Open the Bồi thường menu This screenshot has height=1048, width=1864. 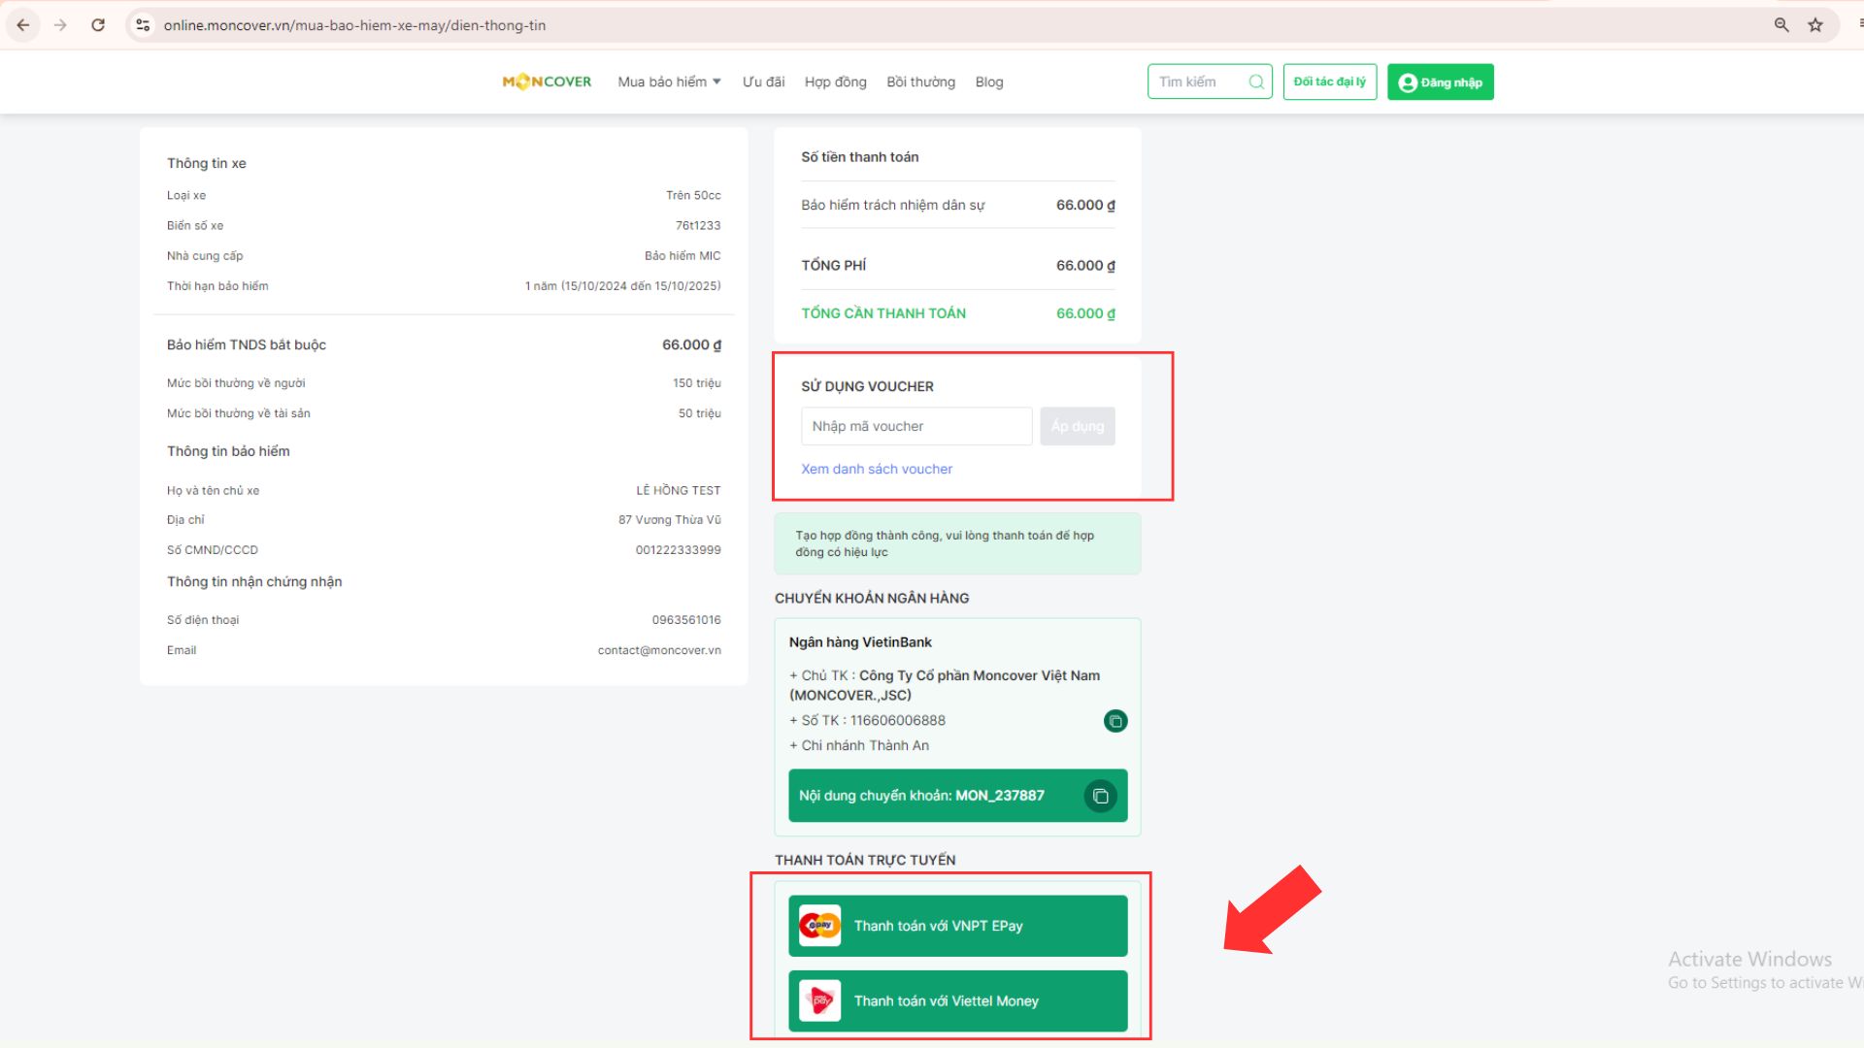(x=920, y=82)
